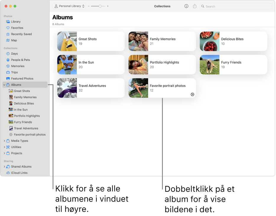
Task: Select the Favorite portrait photos album thumbnail
Action: point(138,88)
